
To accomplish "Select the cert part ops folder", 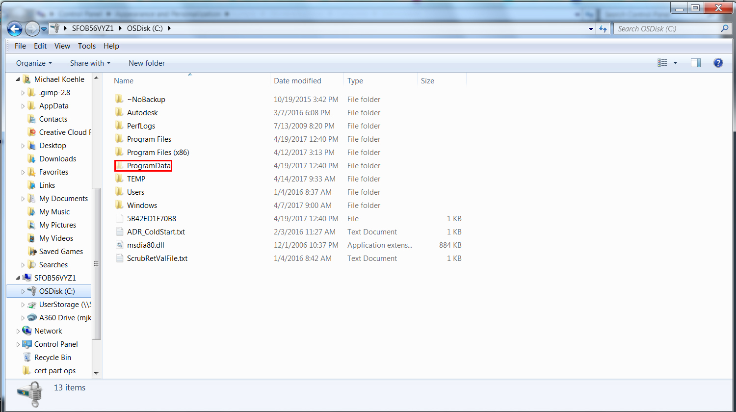I will 55,370.
